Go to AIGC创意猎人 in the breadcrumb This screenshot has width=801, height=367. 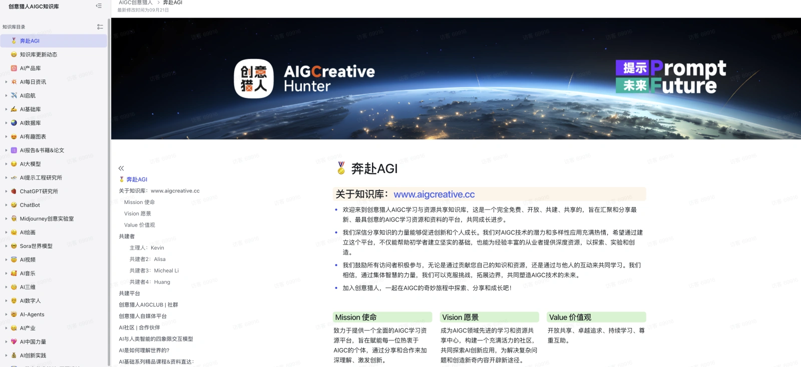pyautogui.click(x=135, y=2)
